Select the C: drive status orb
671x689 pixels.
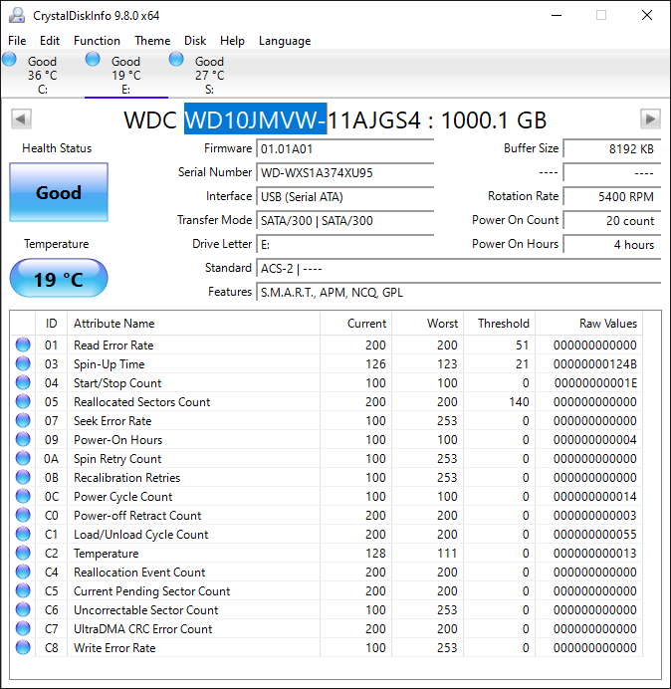9,59
